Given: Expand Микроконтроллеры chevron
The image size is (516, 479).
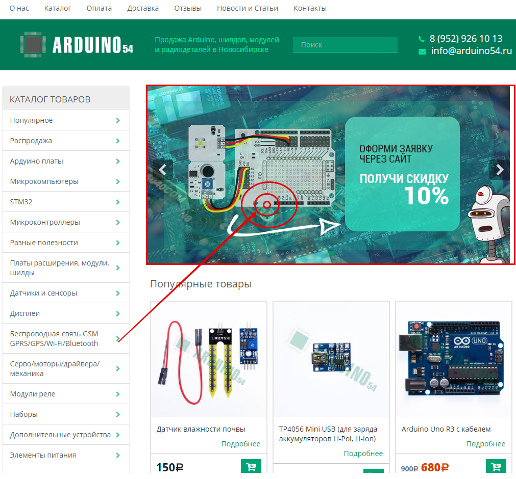Looking at the screenshot, I should (x=118, y=222).
